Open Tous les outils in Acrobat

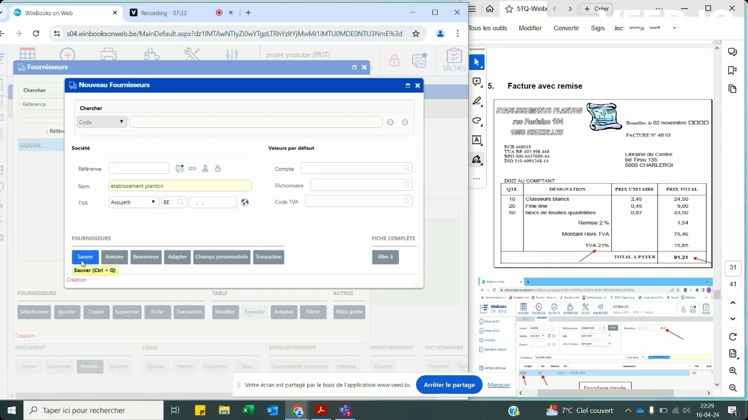(488, 28)
